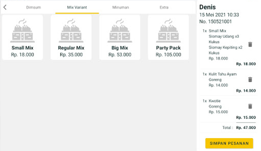Viewport: 261px width, 151px height.
Task: Click the Big Mix steamer icon
Action: [x=119, y=30]
